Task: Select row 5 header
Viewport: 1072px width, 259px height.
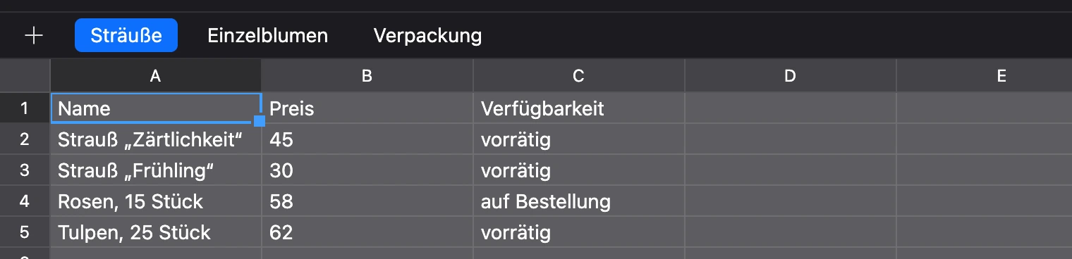Action: click(25, 232)
